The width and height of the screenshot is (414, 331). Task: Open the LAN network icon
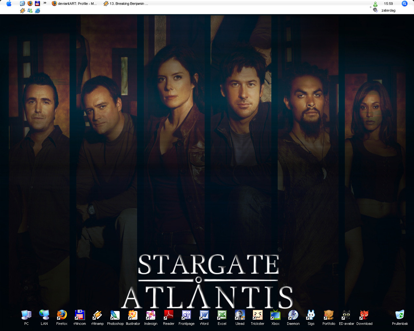point(44,315)
